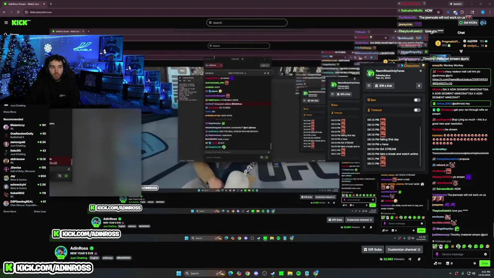
Task: Open recommended channel itskcGG
Action: tap(25, 152)
